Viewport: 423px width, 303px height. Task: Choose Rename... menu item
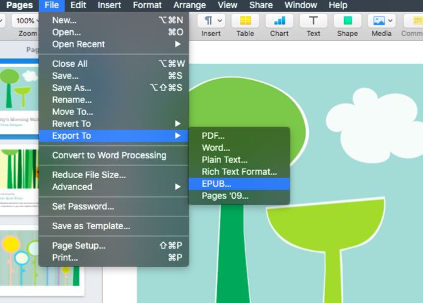pyautogui.click(x=114, y=100)
